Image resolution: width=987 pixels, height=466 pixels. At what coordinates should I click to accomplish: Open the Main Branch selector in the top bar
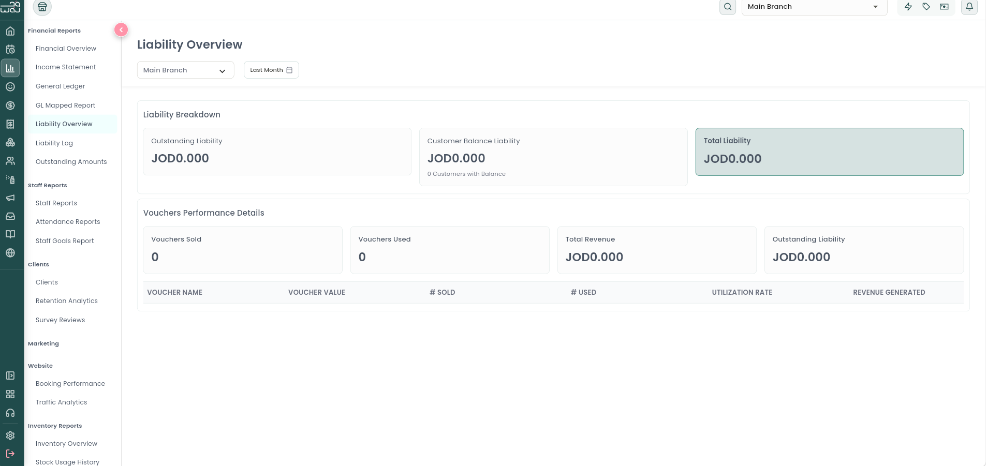click(815, 7)
